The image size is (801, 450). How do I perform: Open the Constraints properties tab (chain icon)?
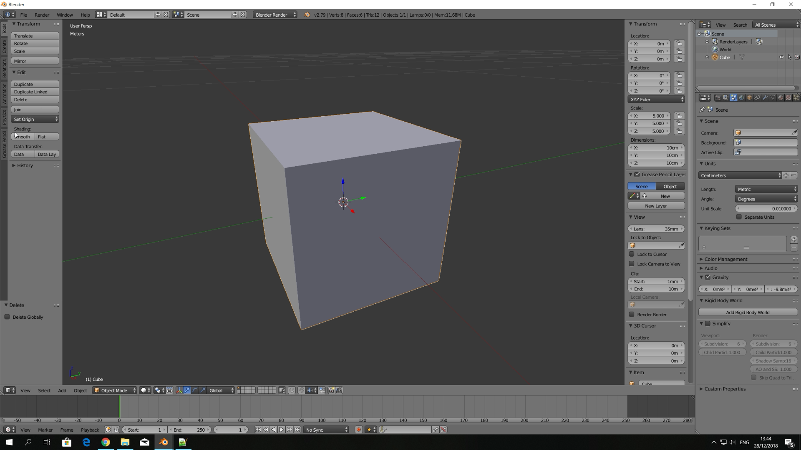(757, 97)
